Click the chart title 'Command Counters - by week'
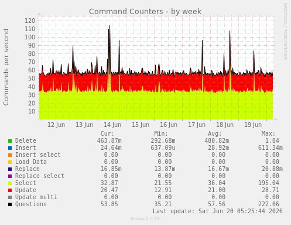Viewport: 291px width, 225px height. pyautogui.click(x=145, y=12)
